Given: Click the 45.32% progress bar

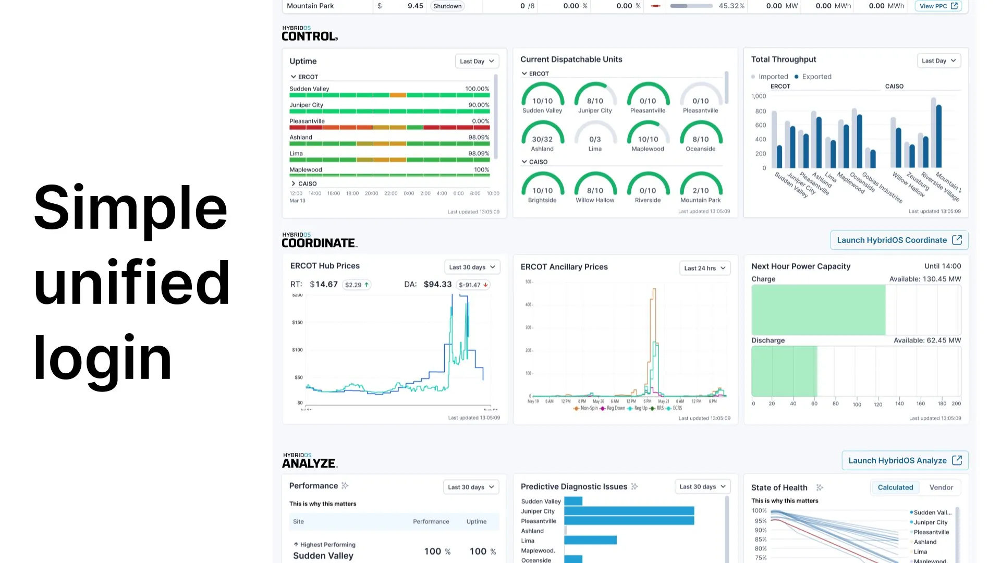Looking at the screenshot, I should (691, 6).
